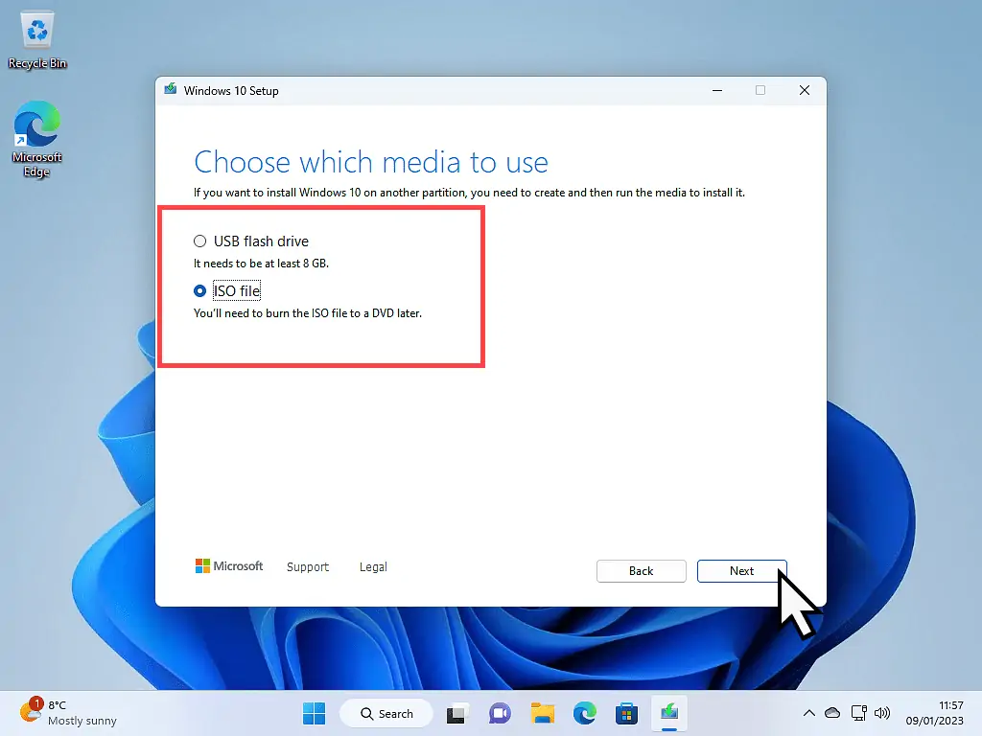982x736 pixels.
Task: Click the Microsoft logo in the dialog
Action: (228, 565)
